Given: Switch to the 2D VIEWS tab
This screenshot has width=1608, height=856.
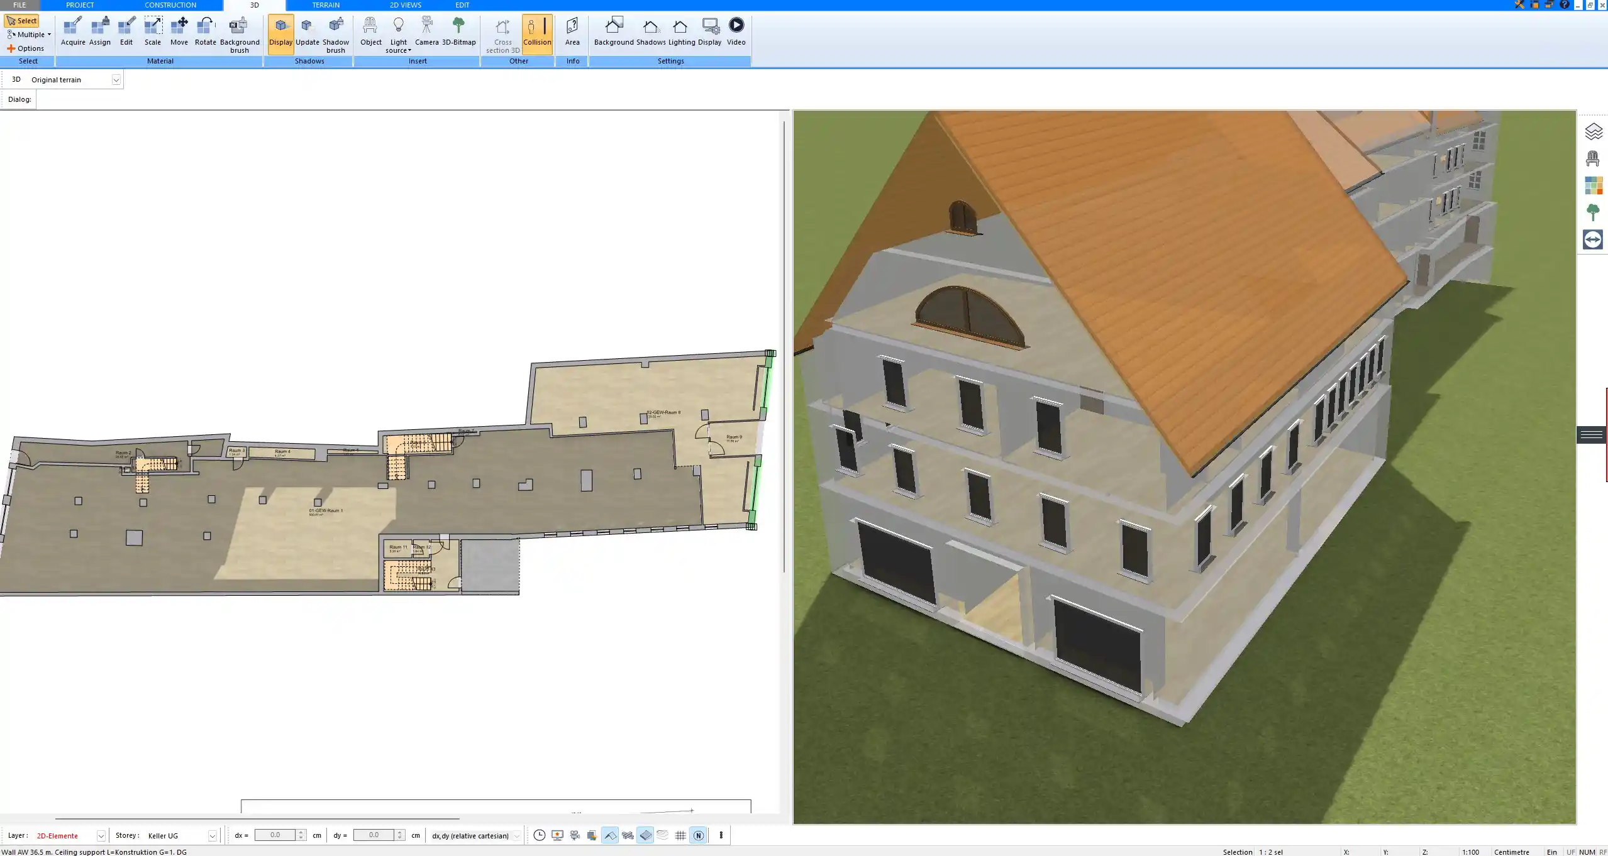Looking at the screenshot, I should [405, 5].
